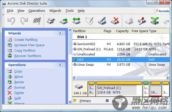
Task: Choose the Delete operation link
Action: pyautogui.click(x=19, y=93)
